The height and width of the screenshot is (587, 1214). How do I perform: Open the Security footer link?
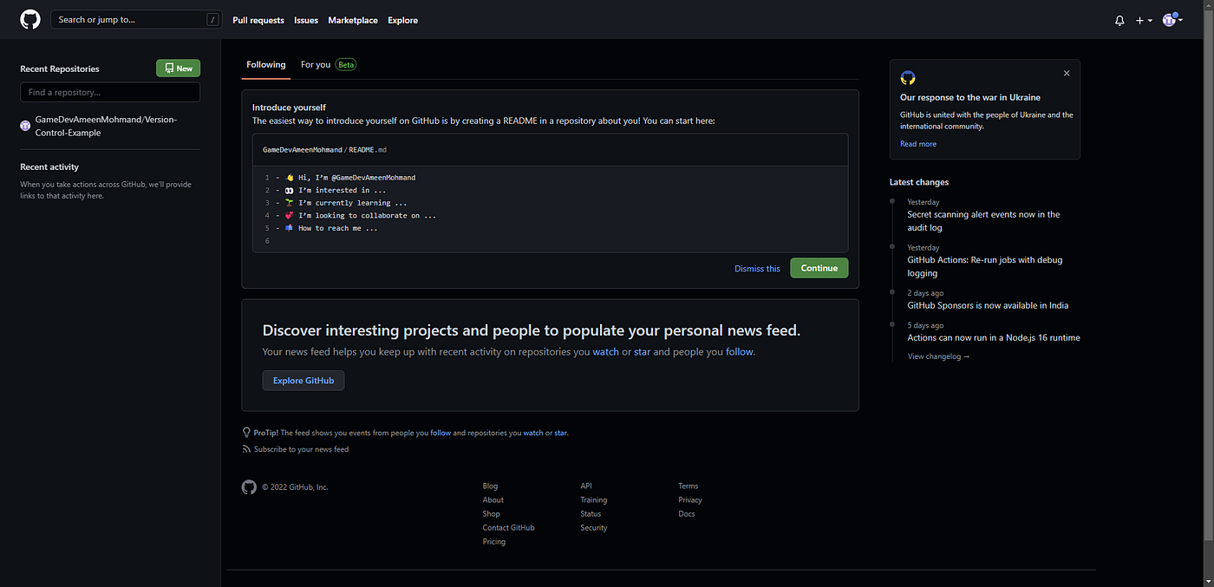(x=594, y=528)
